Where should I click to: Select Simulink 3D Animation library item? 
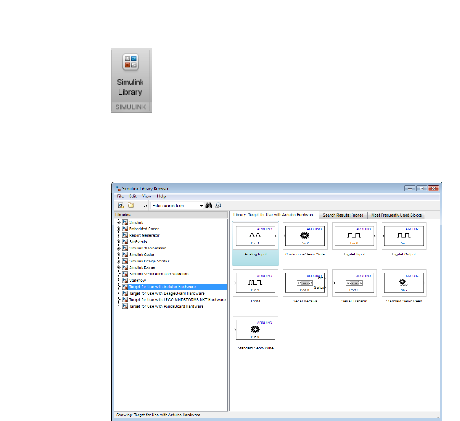pos(148,248)
